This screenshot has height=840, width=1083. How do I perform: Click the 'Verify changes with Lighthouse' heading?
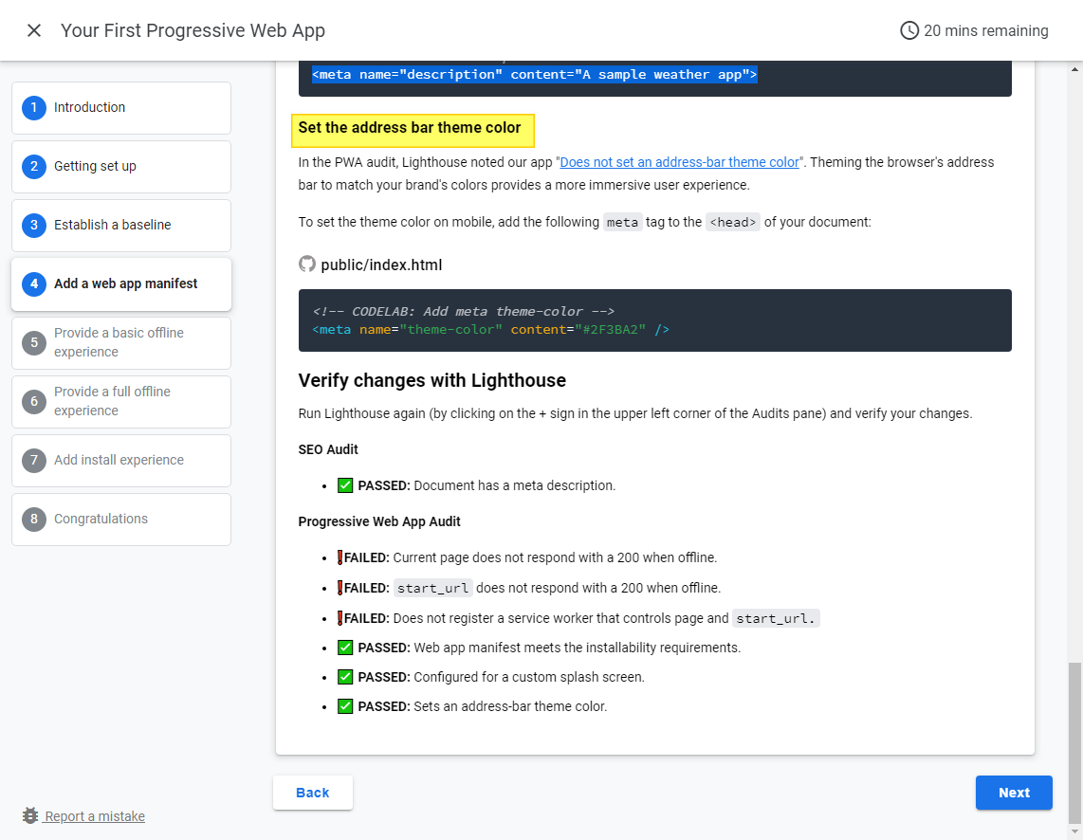(x=431, y=380)
